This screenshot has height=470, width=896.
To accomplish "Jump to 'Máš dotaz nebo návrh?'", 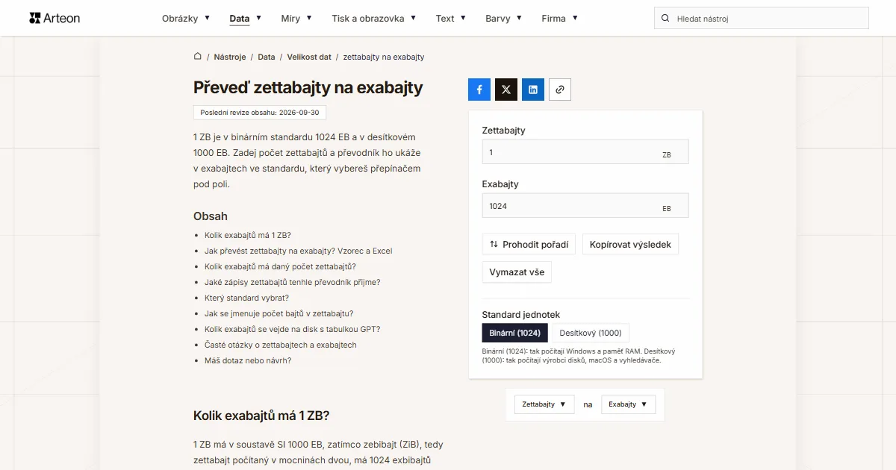I will (248, 360).
